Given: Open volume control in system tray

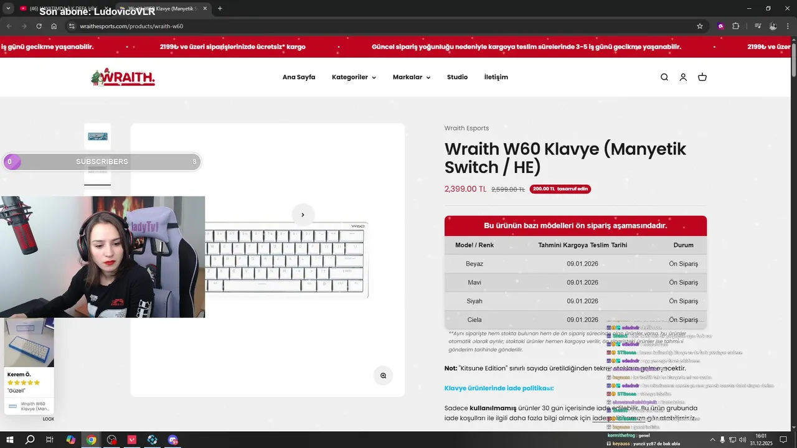Looking at the screenshot, I should (x=742, y=440).
